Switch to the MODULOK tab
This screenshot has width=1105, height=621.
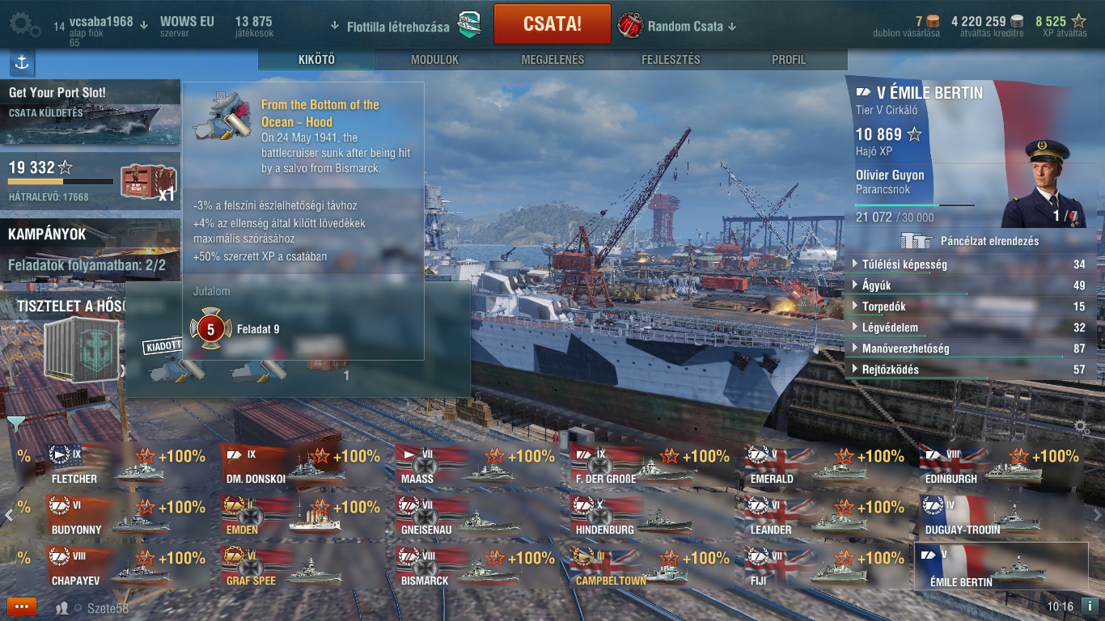click(x=434, y=60)
